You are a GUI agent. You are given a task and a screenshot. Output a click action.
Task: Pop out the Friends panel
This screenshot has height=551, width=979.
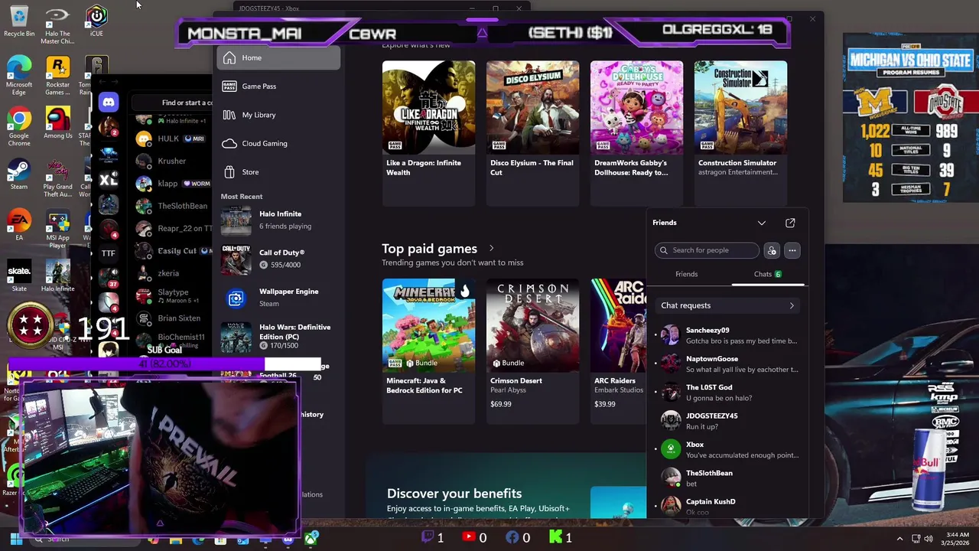(x=790, y=223)
